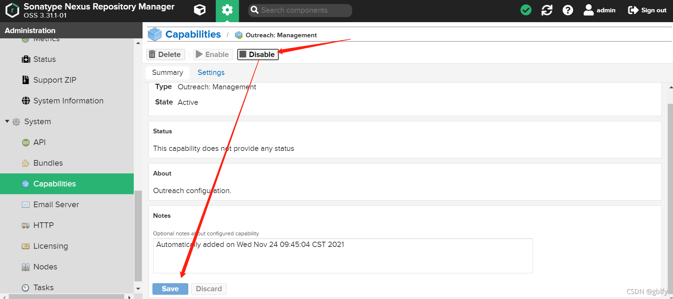
Task: Click the Email Server envelope icon
Action: pos(26,205)
